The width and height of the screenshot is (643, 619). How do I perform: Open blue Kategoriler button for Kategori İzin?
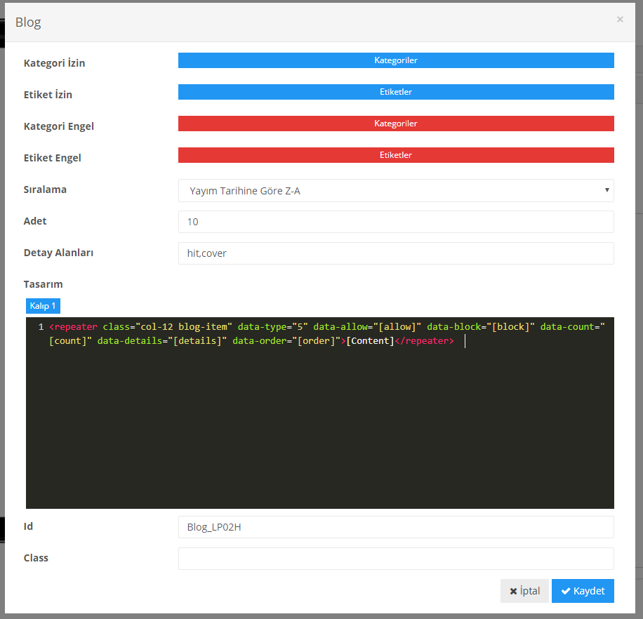(x=396, y=60)
